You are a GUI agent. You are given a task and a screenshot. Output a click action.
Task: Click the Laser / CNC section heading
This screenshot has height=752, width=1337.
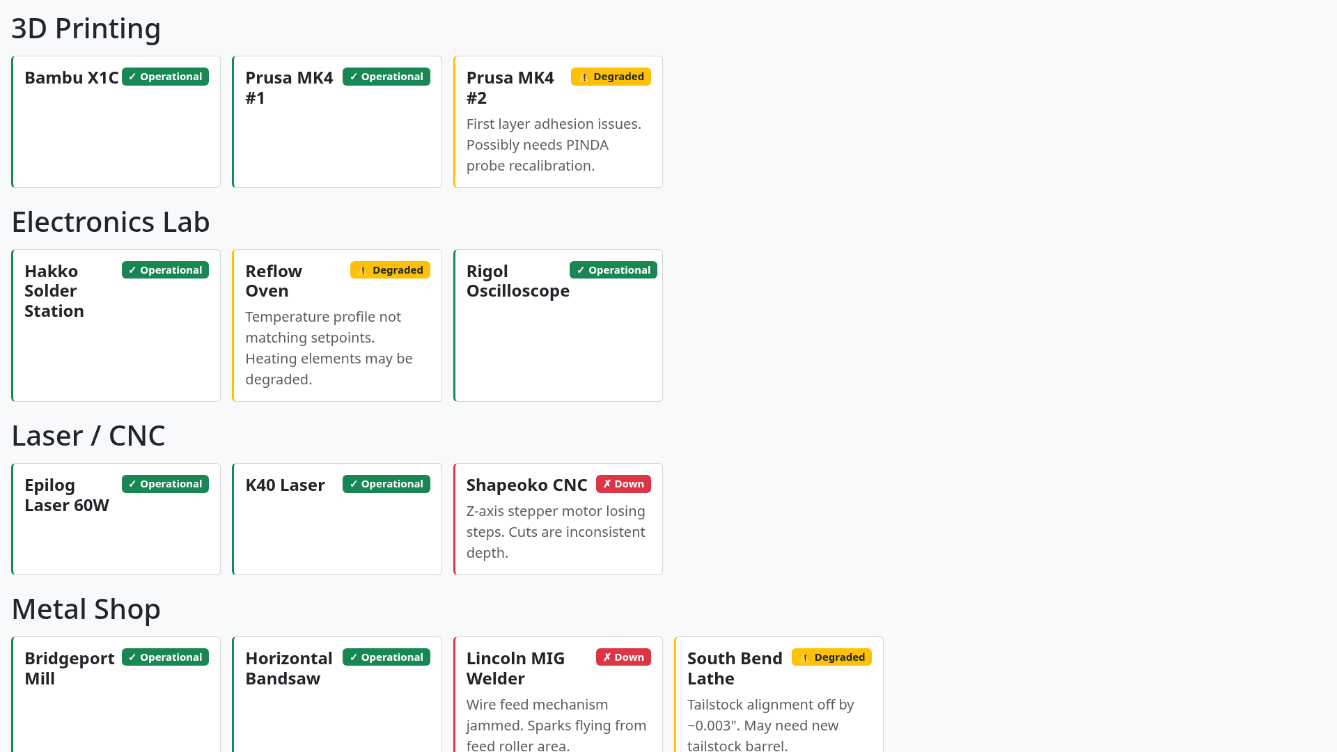coord(88,436)
